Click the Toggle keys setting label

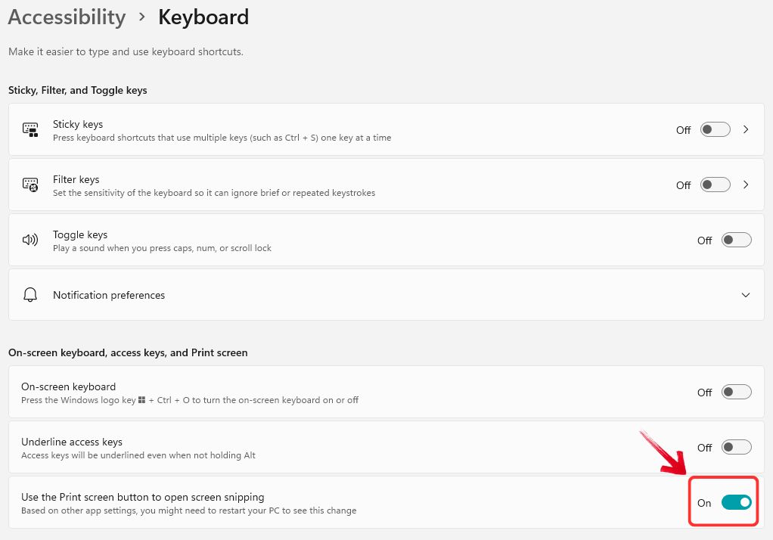[79, 234]
